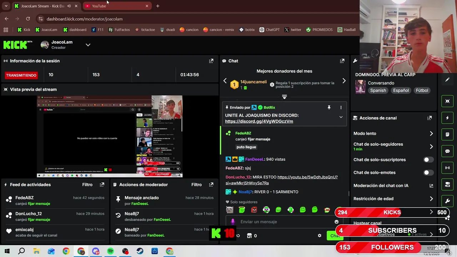Viewport: 457px width, 257px height.
Task: Open chat settings gear icon
Action: click(x=320, y=236)
